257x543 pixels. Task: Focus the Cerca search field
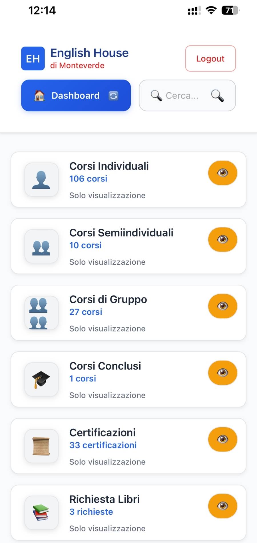(182, 95)
